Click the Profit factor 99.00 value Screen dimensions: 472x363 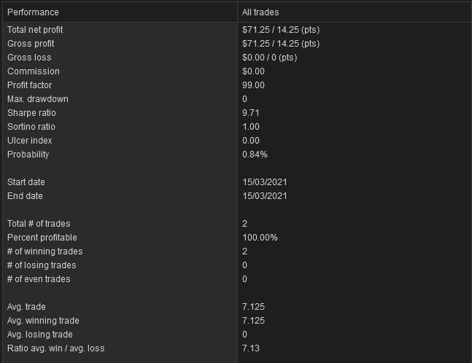tap(253, 85)
